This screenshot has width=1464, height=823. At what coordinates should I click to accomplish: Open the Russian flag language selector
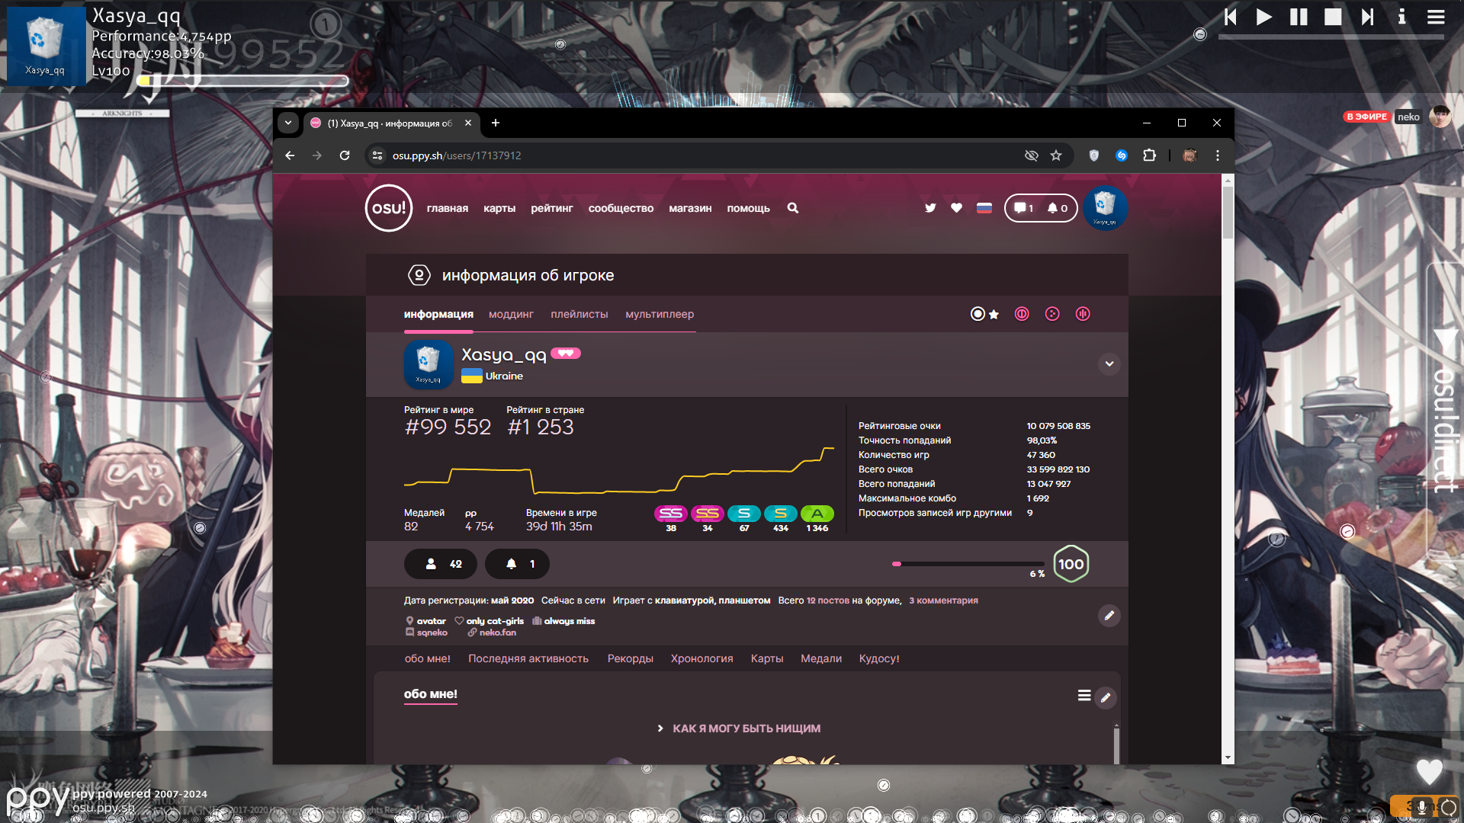984,208
